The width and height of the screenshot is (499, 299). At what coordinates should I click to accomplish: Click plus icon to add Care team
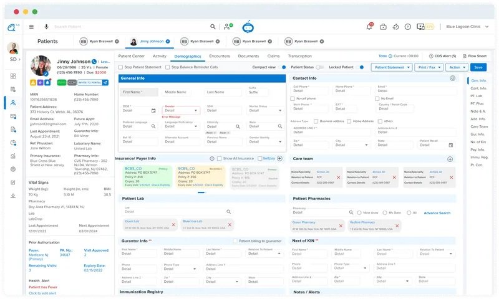point(450,159)
